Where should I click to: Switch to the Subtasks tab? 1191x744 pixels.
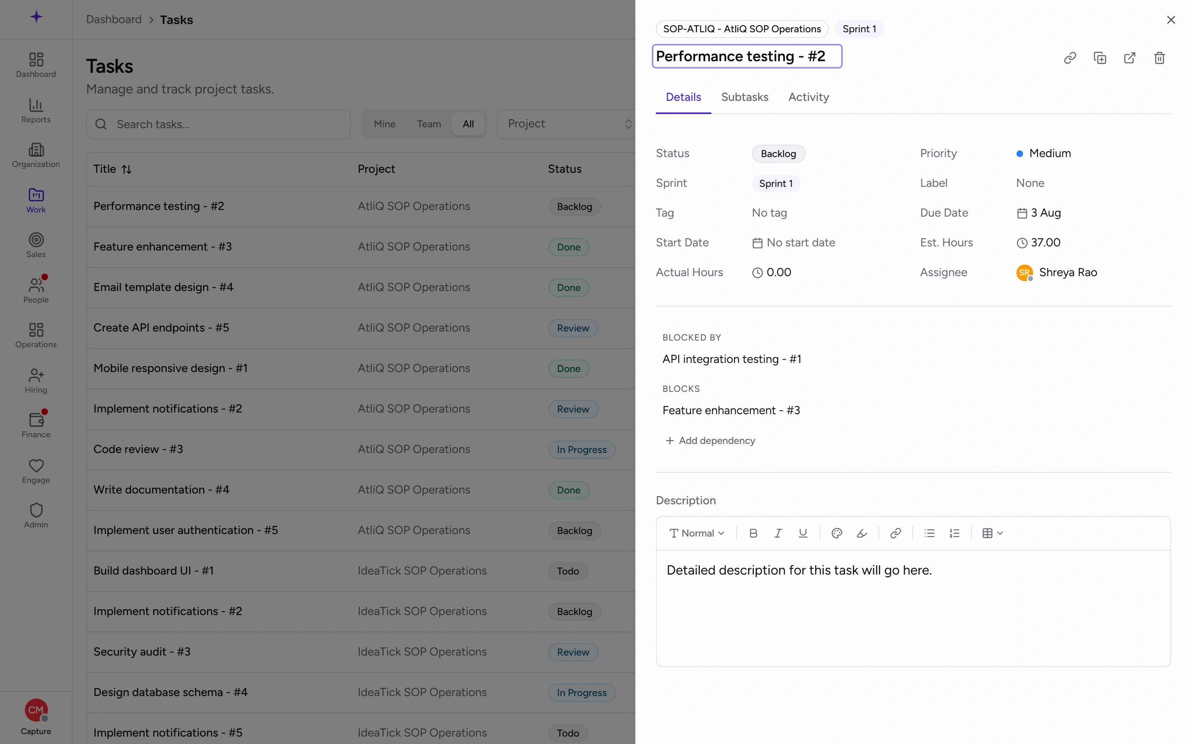(x=745, y=97)
